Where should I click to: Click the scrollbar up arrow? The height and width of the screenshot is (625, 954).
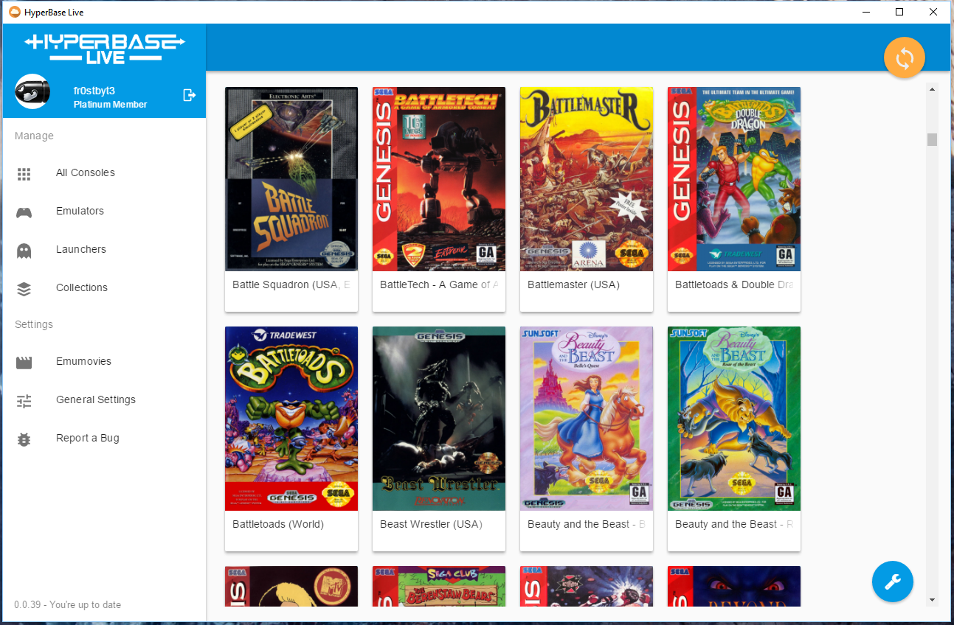(x=932, y=89)
